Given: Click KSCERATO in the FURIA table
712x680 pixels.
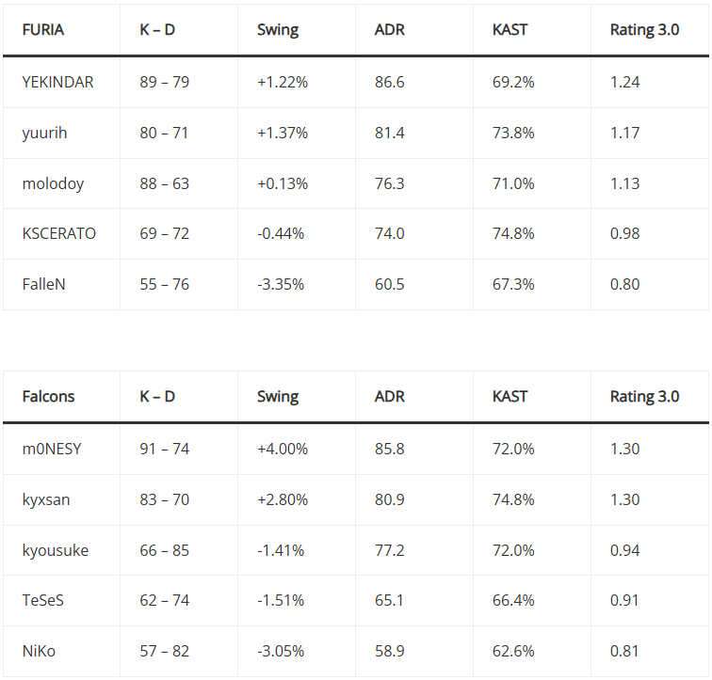Looking at the screenshot, I should point(58,233).
